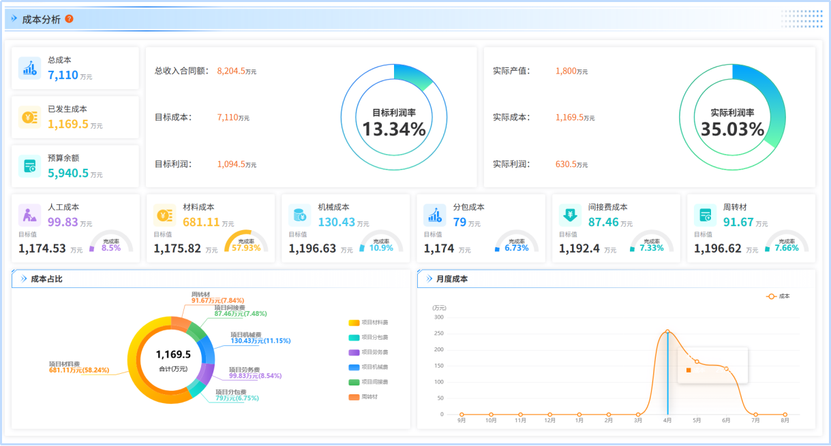Click the 已发生成本 yen coin icon

[29, 117]
